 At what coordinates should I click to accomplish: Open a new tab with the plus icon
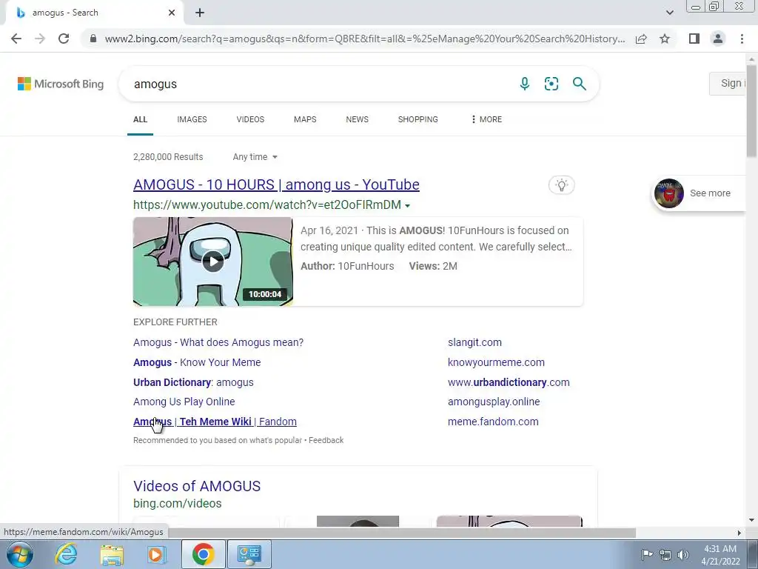pyautogui.click(x=200, y=13)
